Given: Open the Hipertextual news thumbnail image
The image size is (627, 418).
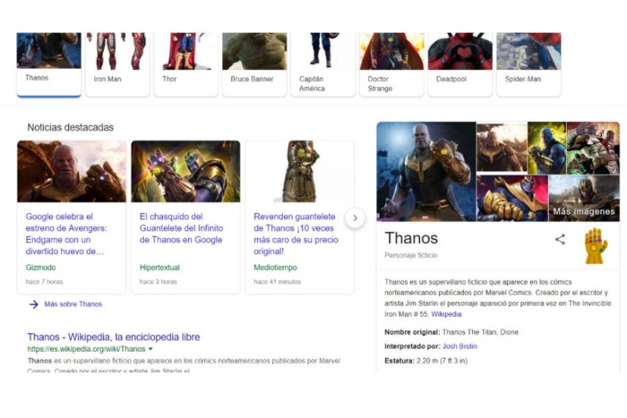Looking at the screenshot, I should coord(185,172).
